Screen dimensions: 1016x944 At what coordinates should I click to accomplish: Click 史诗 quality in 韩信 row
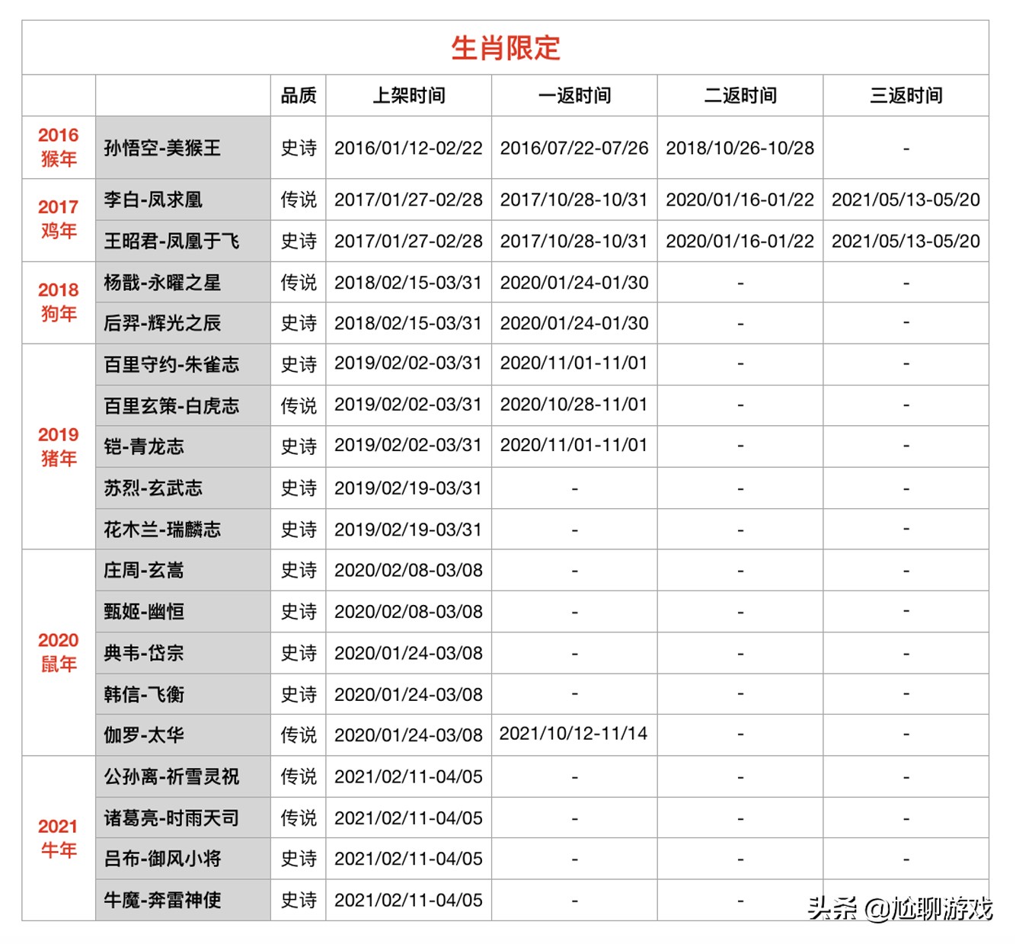pos(299,694)
